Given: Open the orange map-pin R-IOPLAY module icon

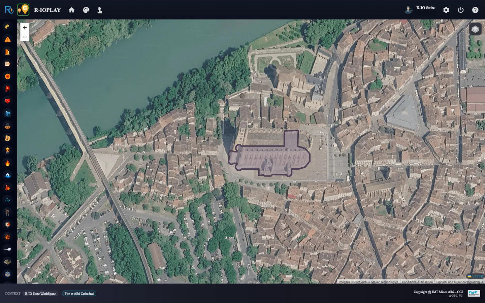Looking at the screenshot, I should coord(23,10).
